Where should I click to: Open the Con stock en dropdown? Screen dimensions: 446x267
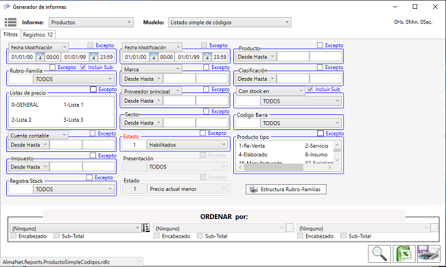pyautogui.click(x=270, y=91)
